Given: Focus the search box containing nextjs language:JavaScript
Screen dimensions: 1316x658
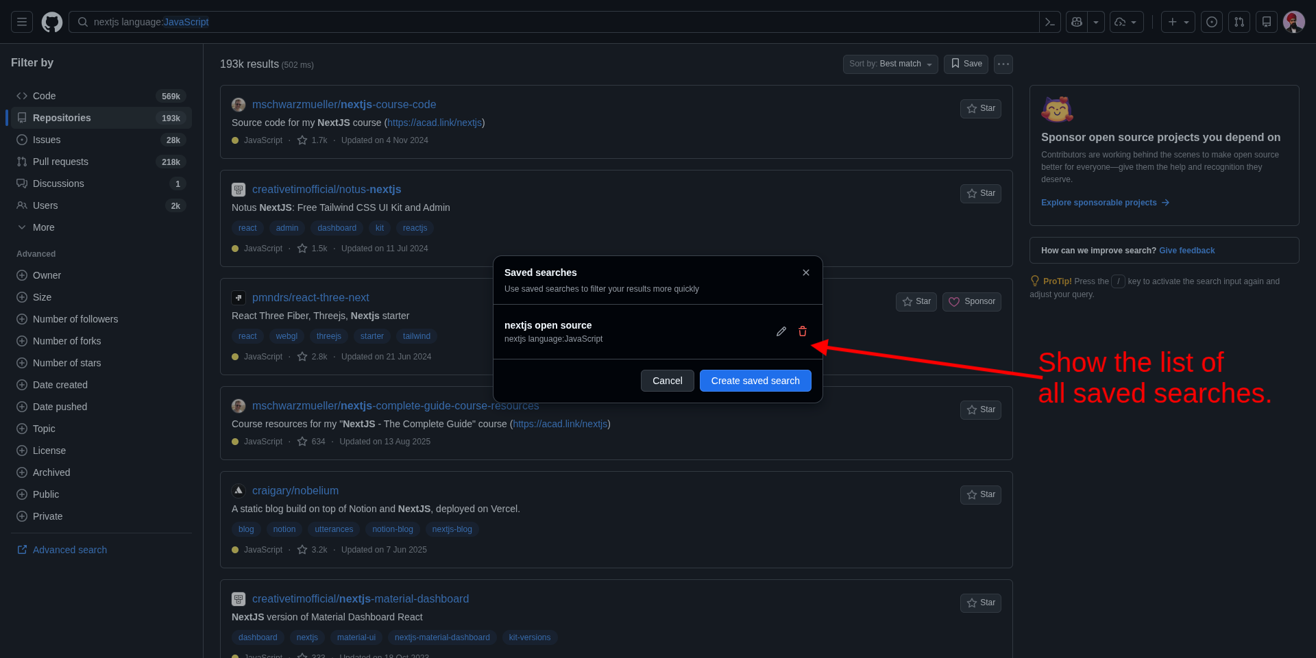Looking at the screenshot, I should pyautogui.click(x=554, y=22).
